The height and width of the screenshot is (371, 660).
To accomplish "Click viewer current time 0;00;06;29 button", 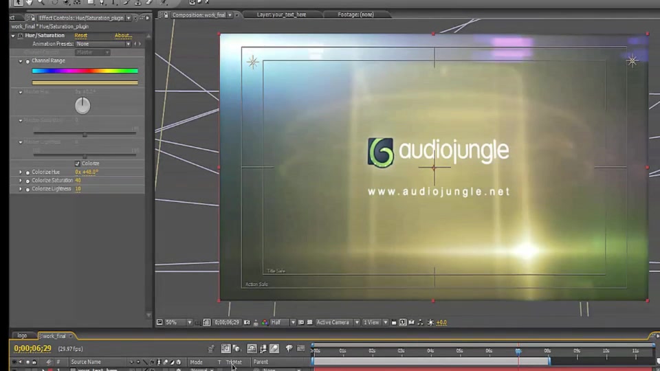I will click(227, 322).
